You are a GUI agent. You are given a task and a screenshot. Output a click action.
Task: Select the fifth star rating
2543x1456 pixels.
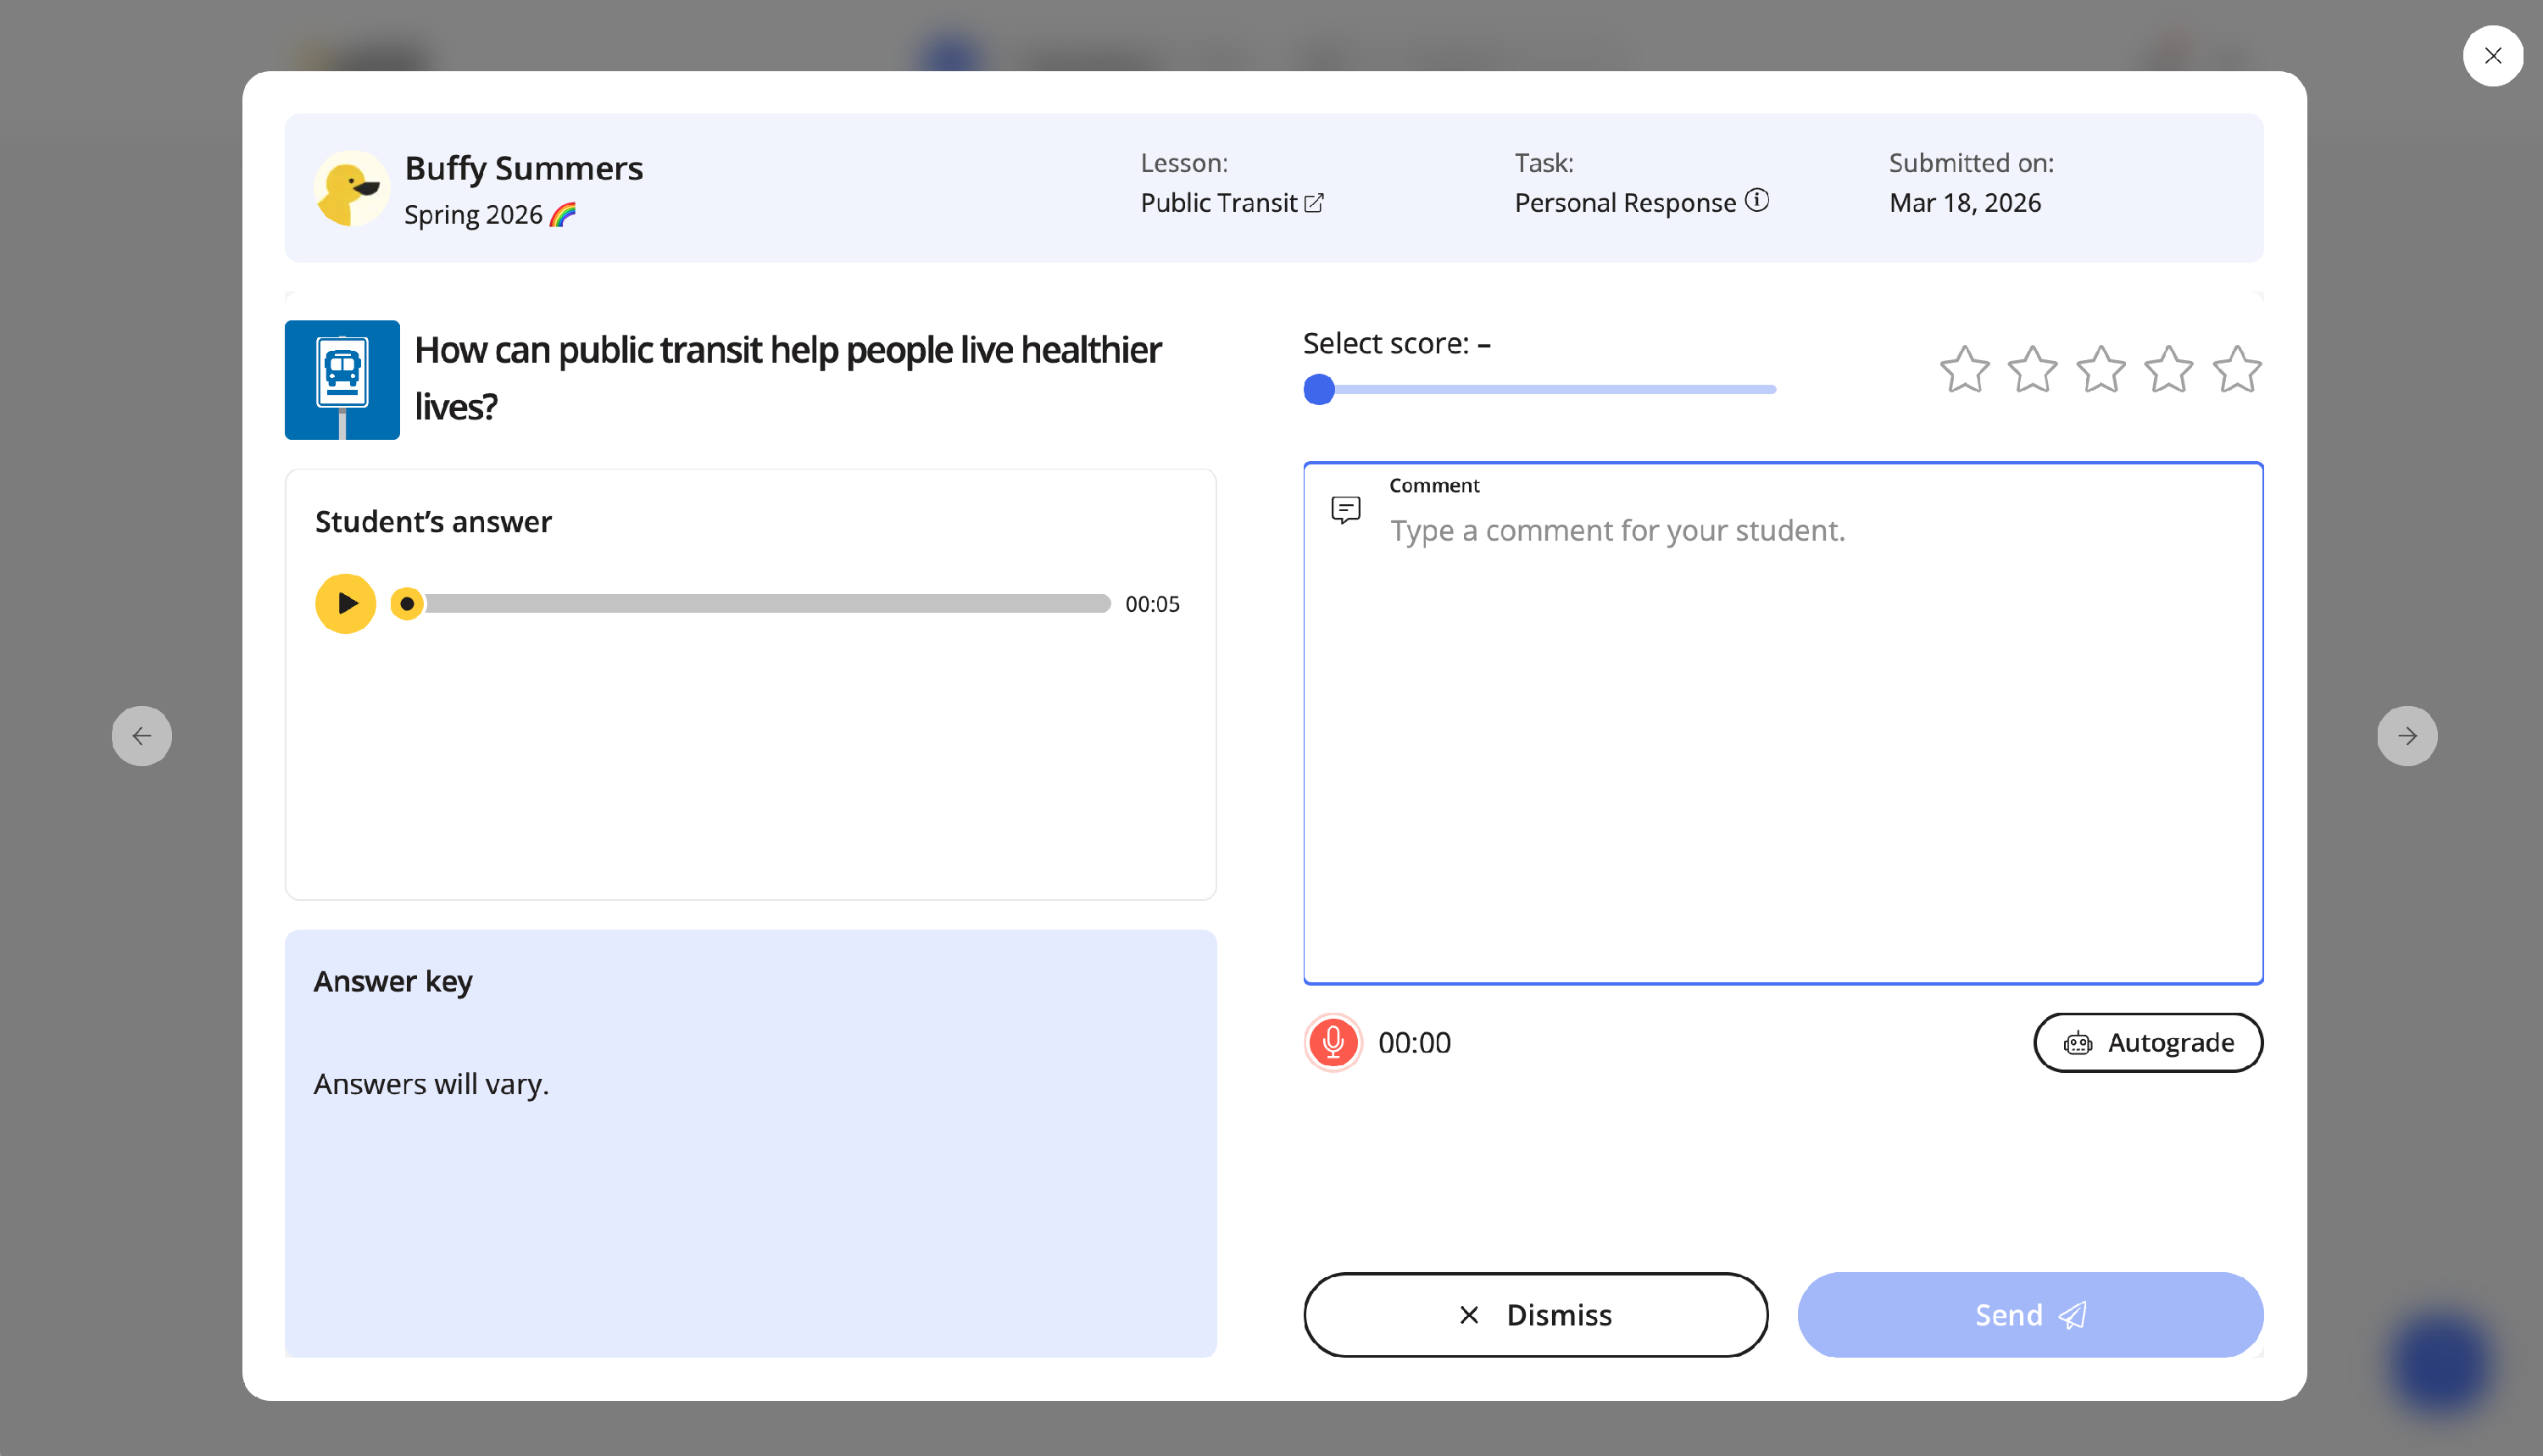point(2236,370)
